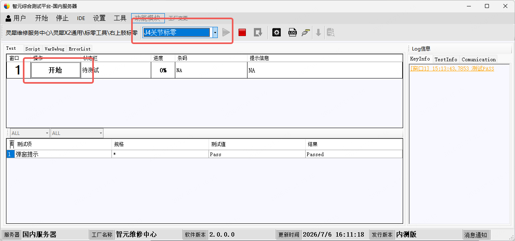Click the document search icon in toolbar

pyautogui.click(x=330, y=32)
